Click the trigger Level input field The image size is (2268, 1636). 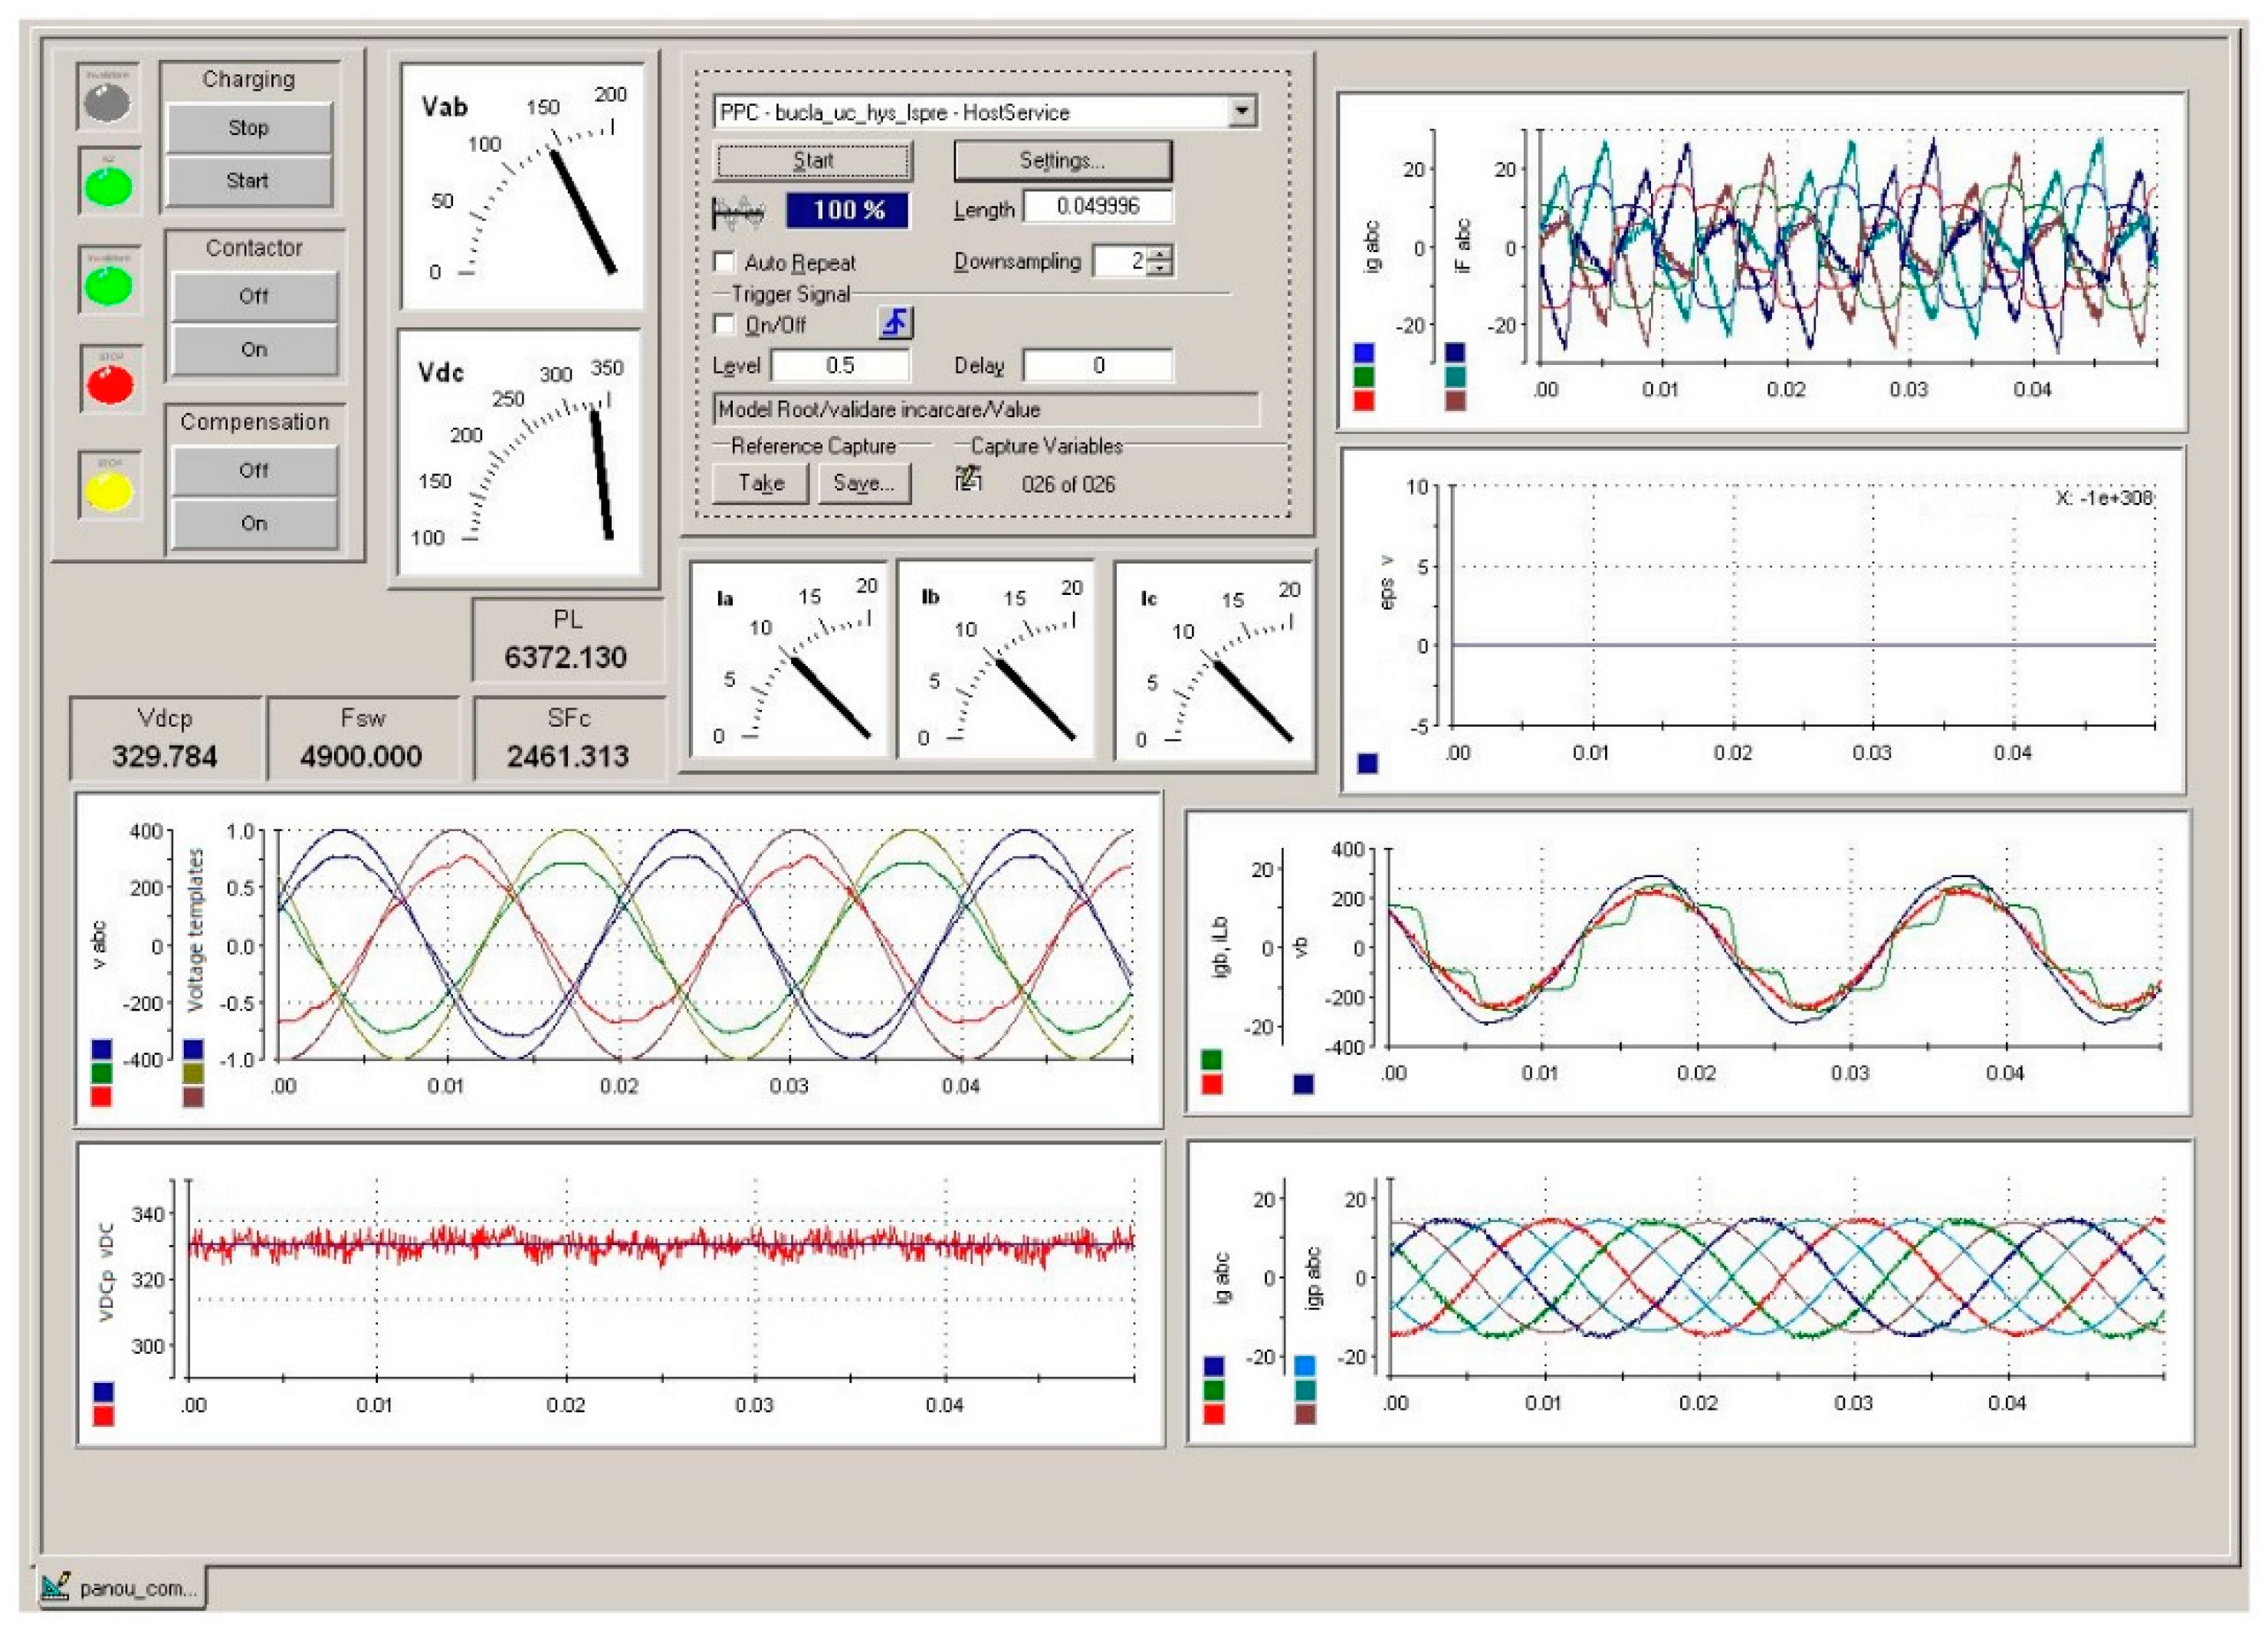point(840,365)
